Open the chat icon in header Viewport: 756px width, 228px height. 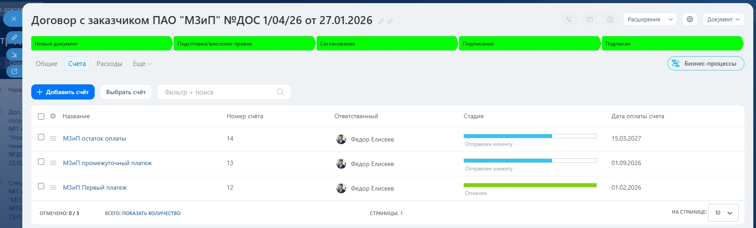coord(610,19)
